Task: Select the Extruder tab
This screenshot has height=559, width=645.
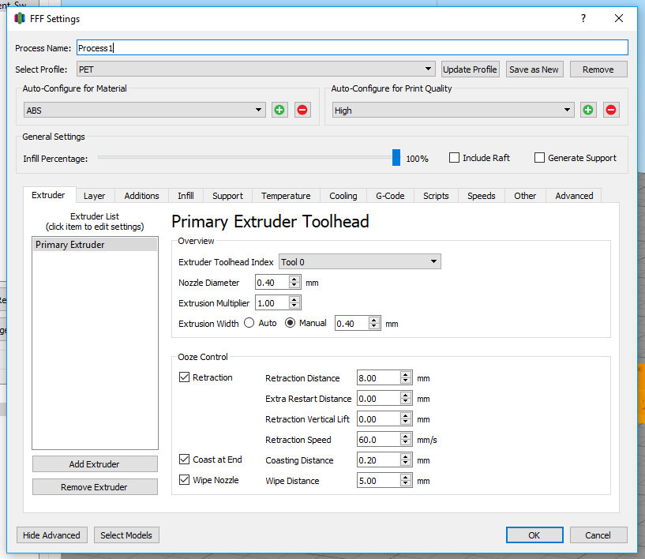Action: coord(48,195)
